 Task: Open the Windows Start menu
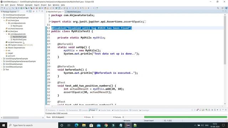pos(4,125)
